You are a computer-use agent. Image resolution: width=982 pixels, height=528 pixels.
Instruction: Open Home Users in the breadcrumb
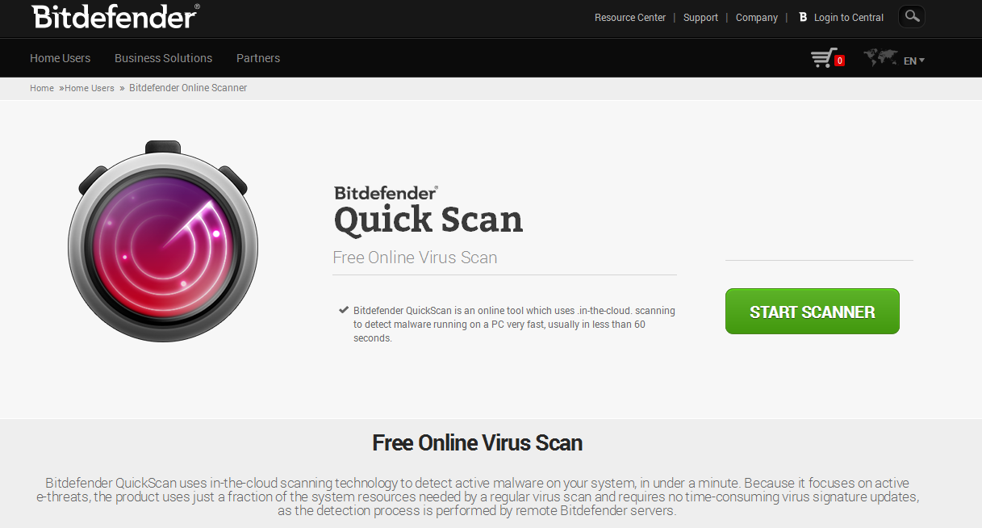pos(90,88)
